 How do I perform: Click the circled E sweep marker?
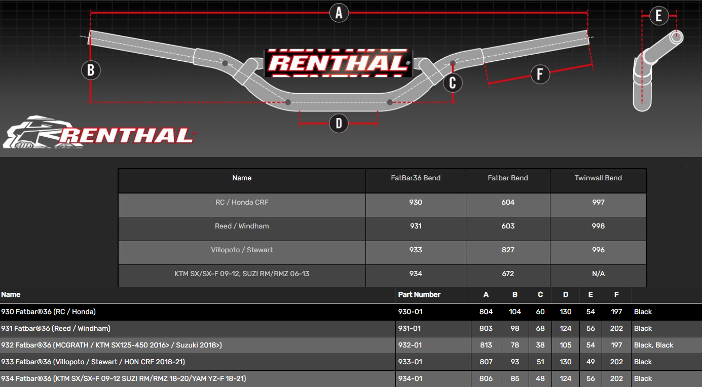tap(658, 16)
